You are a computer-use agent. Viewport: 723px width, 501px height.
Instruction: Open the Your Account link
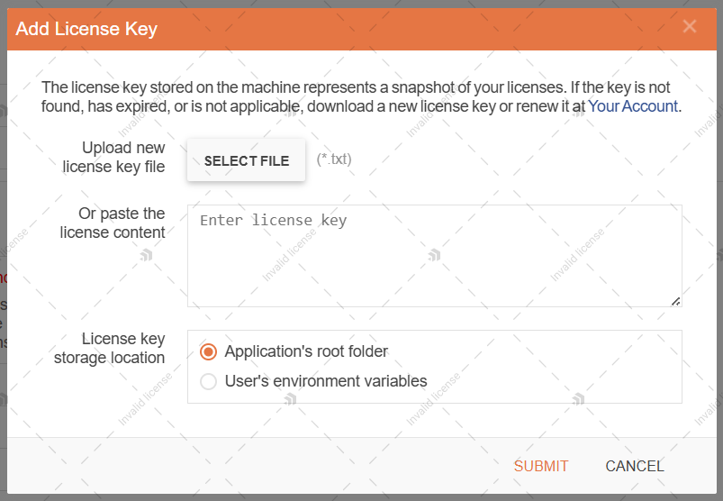[632, 106]
